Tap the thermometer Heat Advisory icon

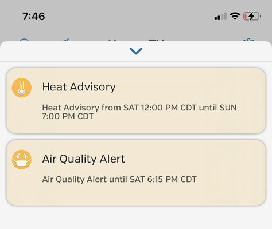coord(22,88)
